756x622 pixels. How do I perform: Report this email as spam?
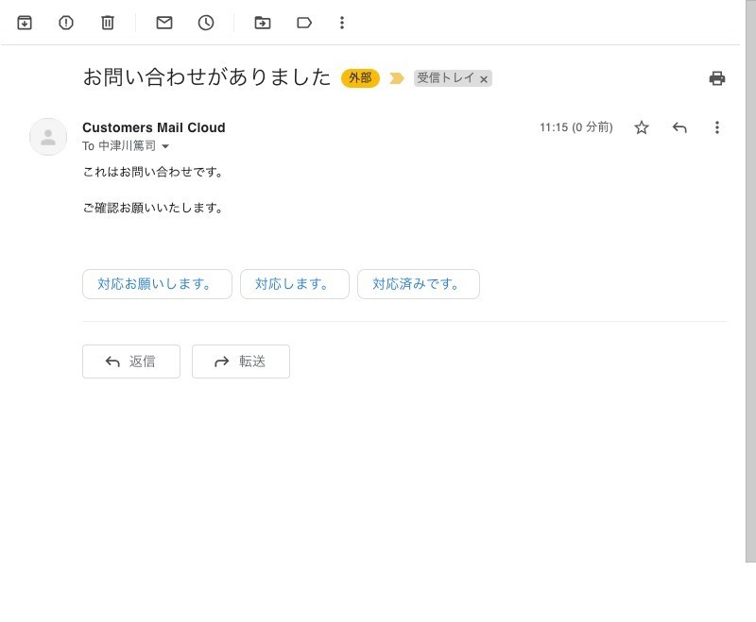click(x=65, y=23)
